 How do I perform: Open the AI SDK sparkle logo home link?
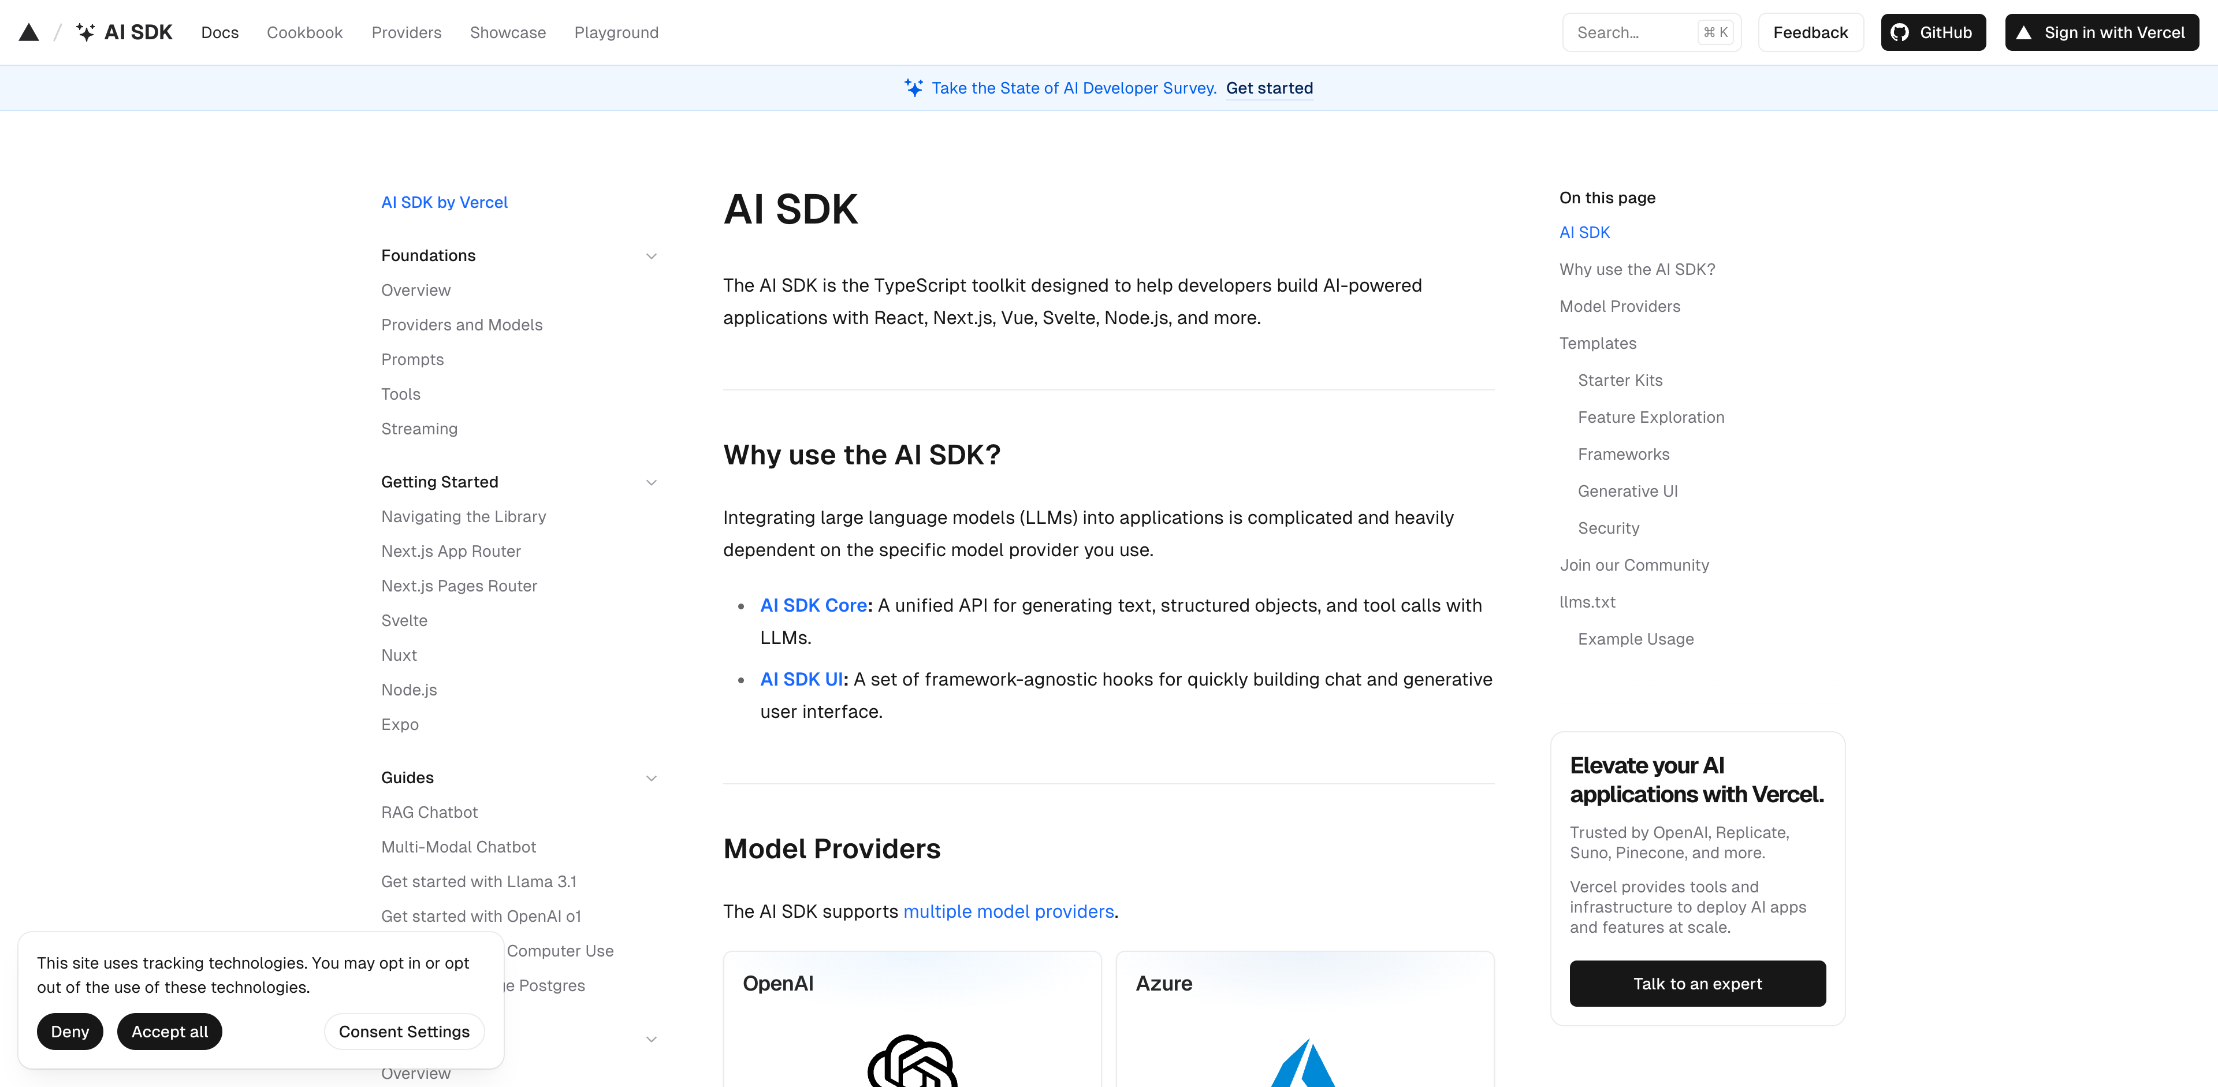[124, 33]
